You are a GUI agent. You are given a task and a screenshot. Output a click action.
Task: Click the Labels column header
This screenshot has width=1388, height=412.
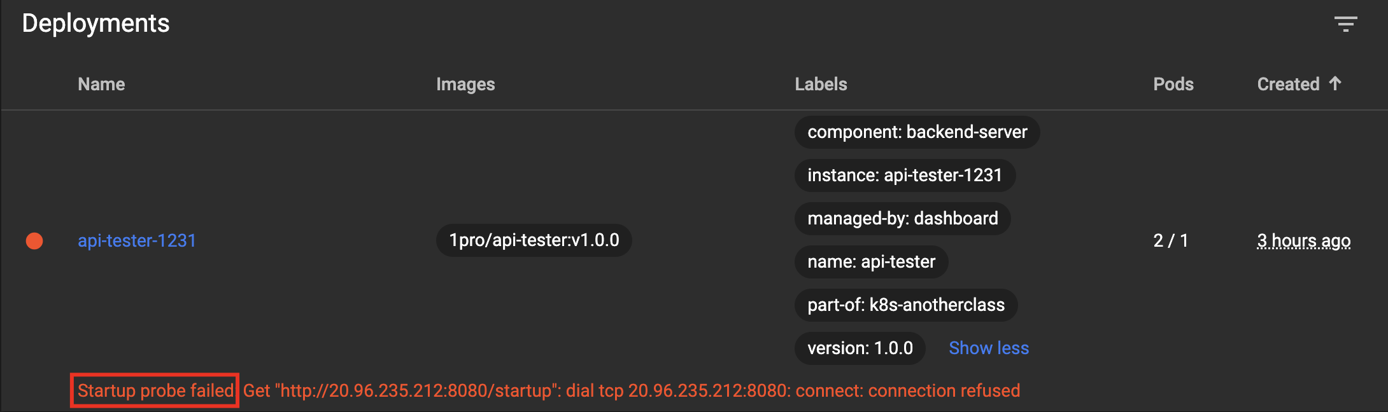pyautogui.click(x=821, y=84)
